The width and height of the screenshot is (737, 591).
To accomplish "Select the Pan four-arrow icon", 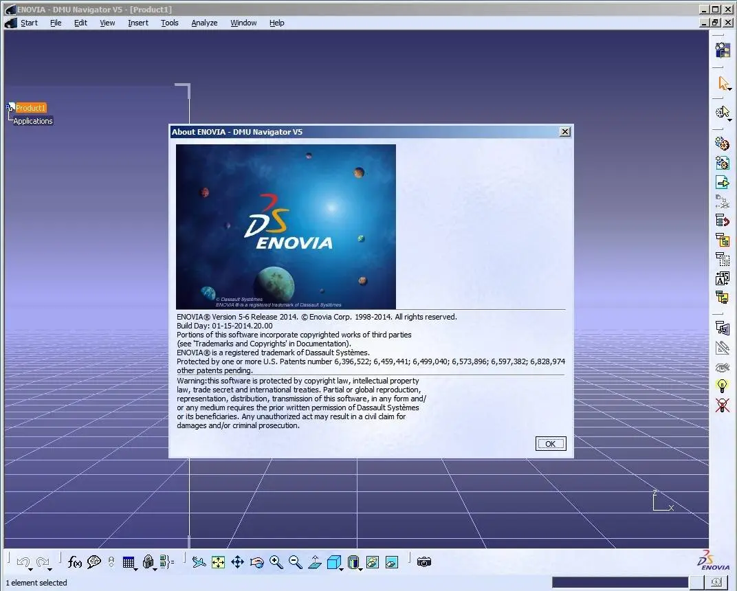I will pos(237,562).
